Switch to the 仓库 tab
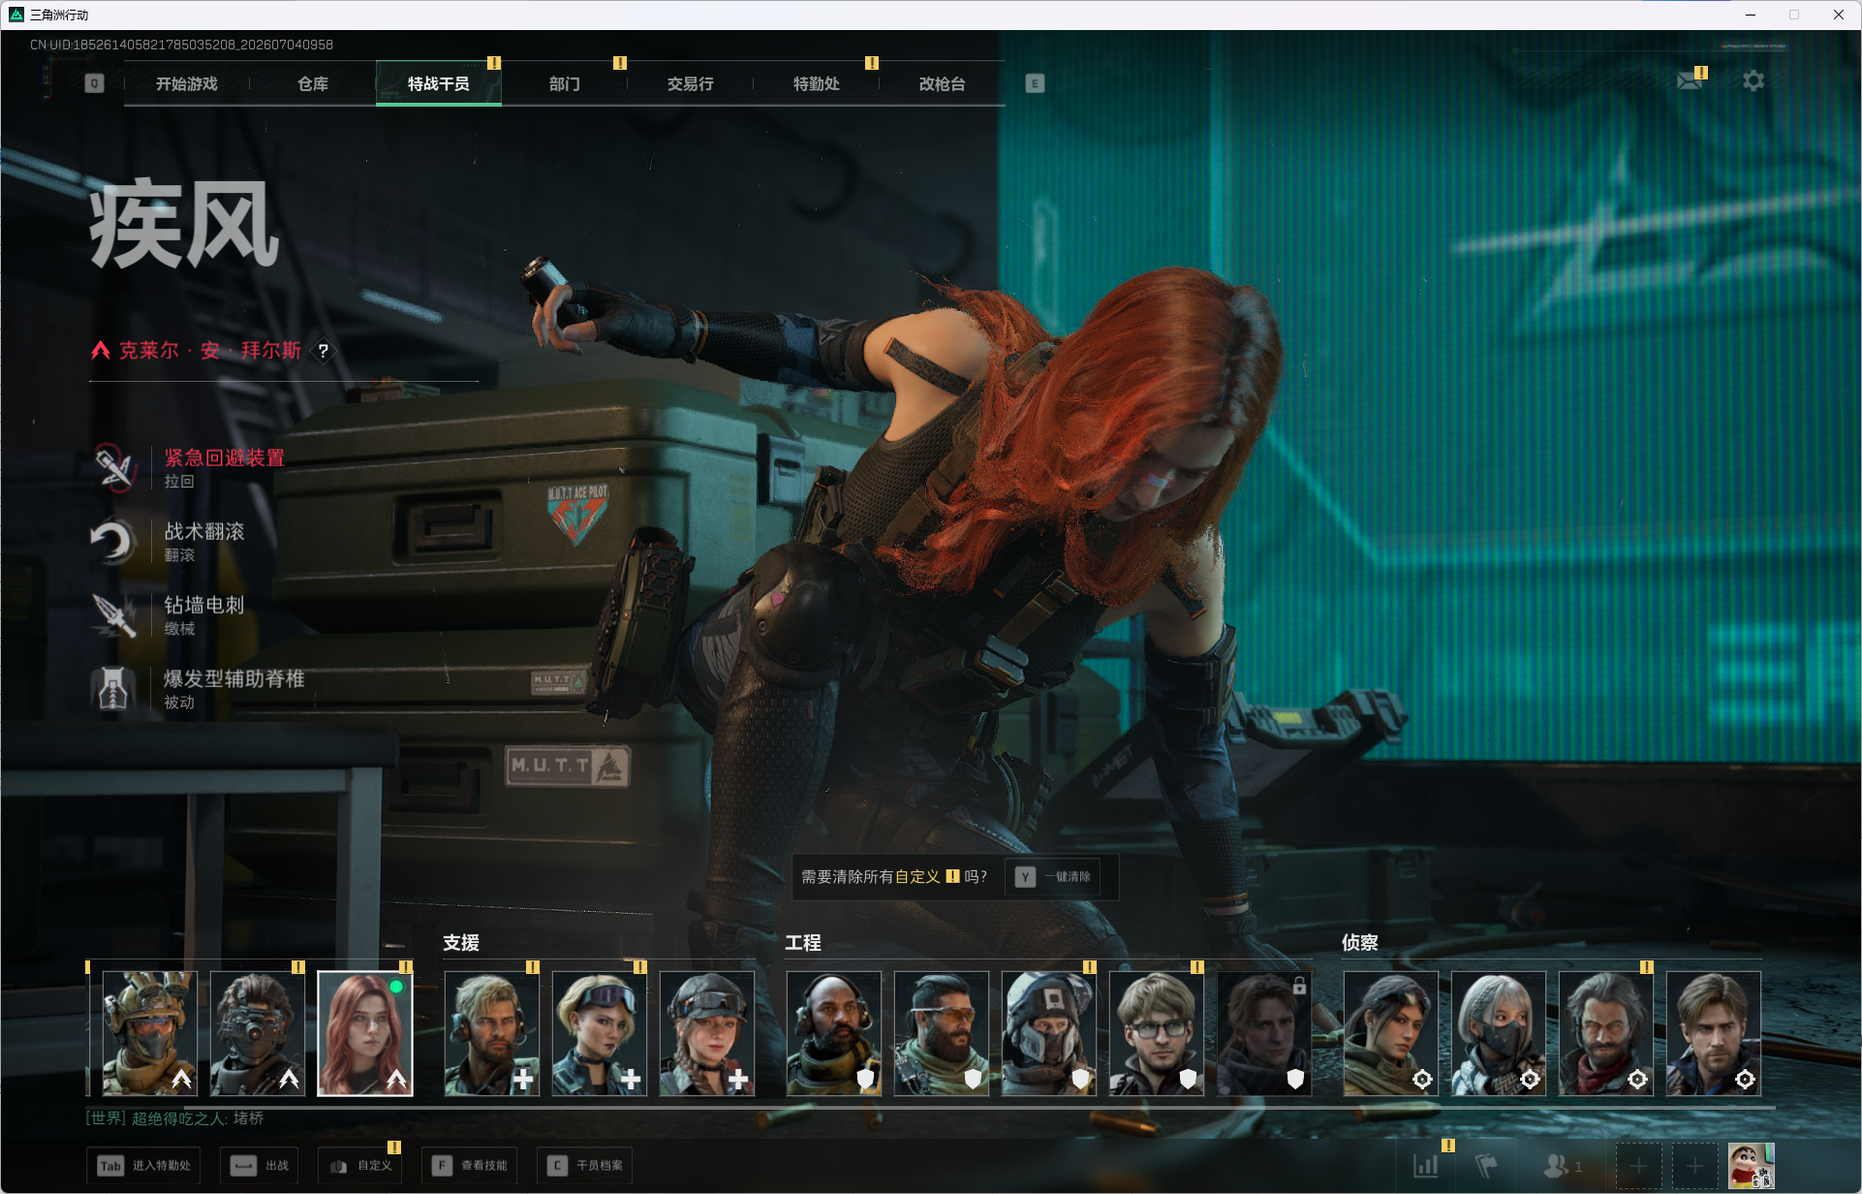This screenshot has height=1194, width=1862. tap(313, 84)
